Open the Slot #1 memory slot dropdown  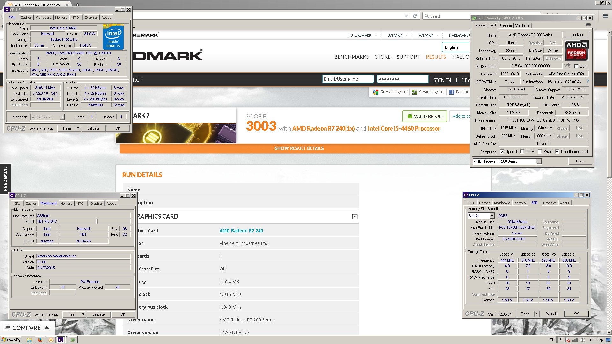point(492,216)
